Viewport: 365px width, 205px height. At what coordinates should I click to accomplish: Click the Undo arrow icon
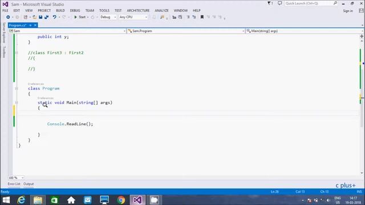(x=55, y=17)
